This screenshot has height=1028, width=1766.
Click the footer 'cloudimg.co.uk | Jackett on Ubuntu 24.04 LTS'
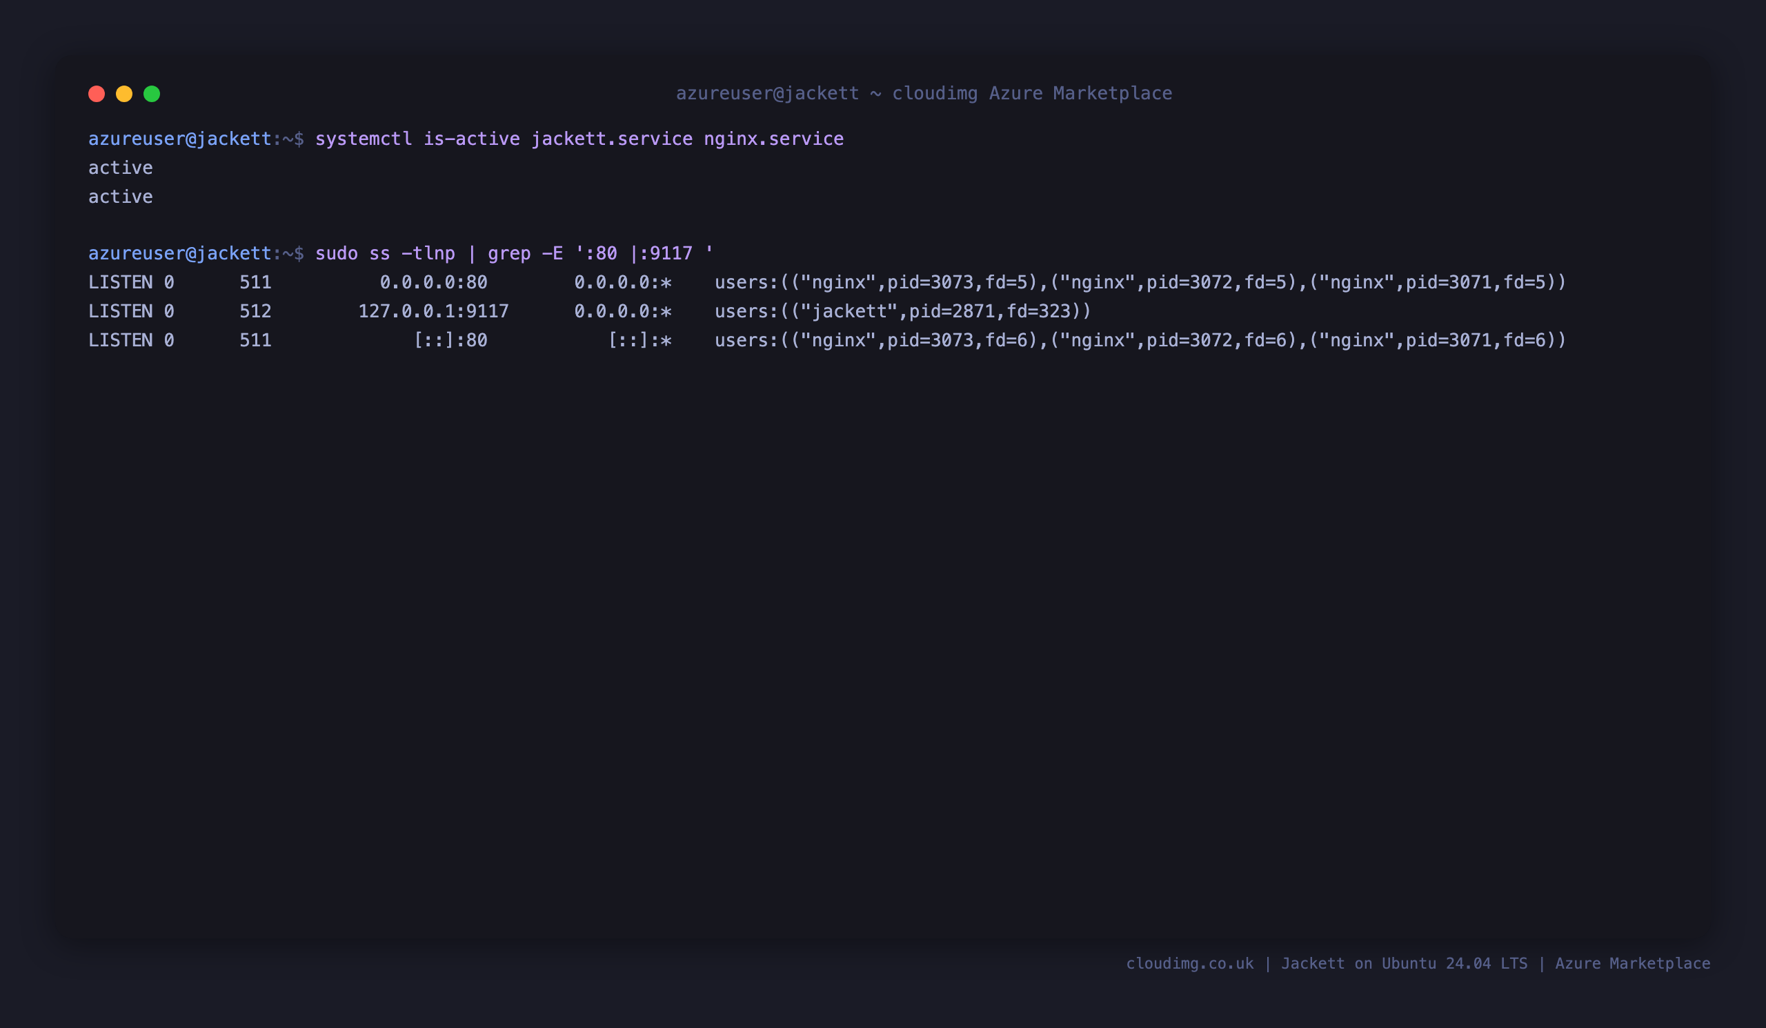(x=1327, y=964)
